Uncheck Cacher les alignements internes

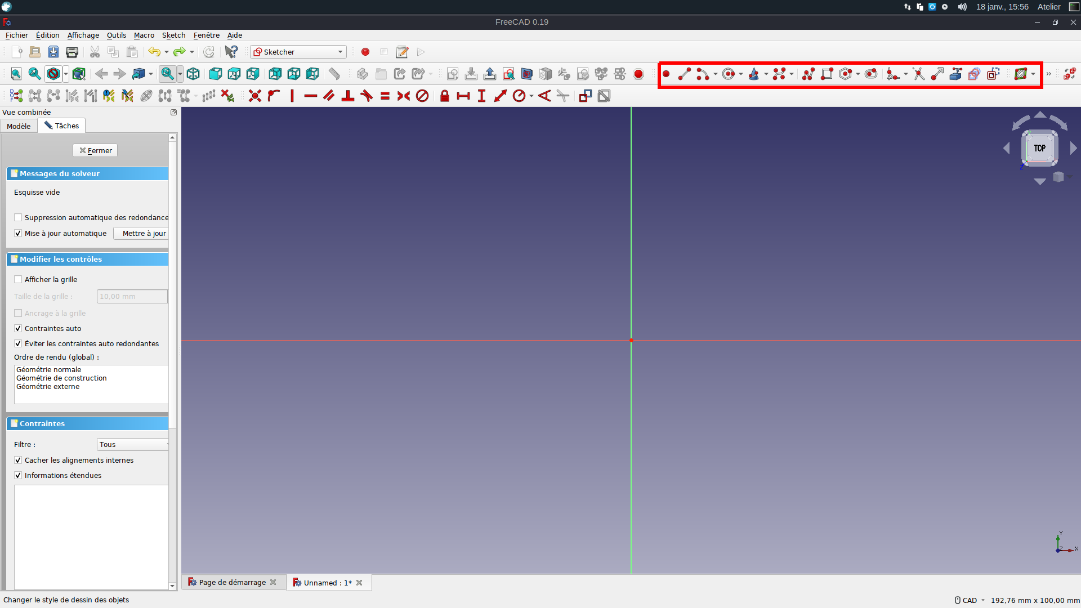coord(17,460)
